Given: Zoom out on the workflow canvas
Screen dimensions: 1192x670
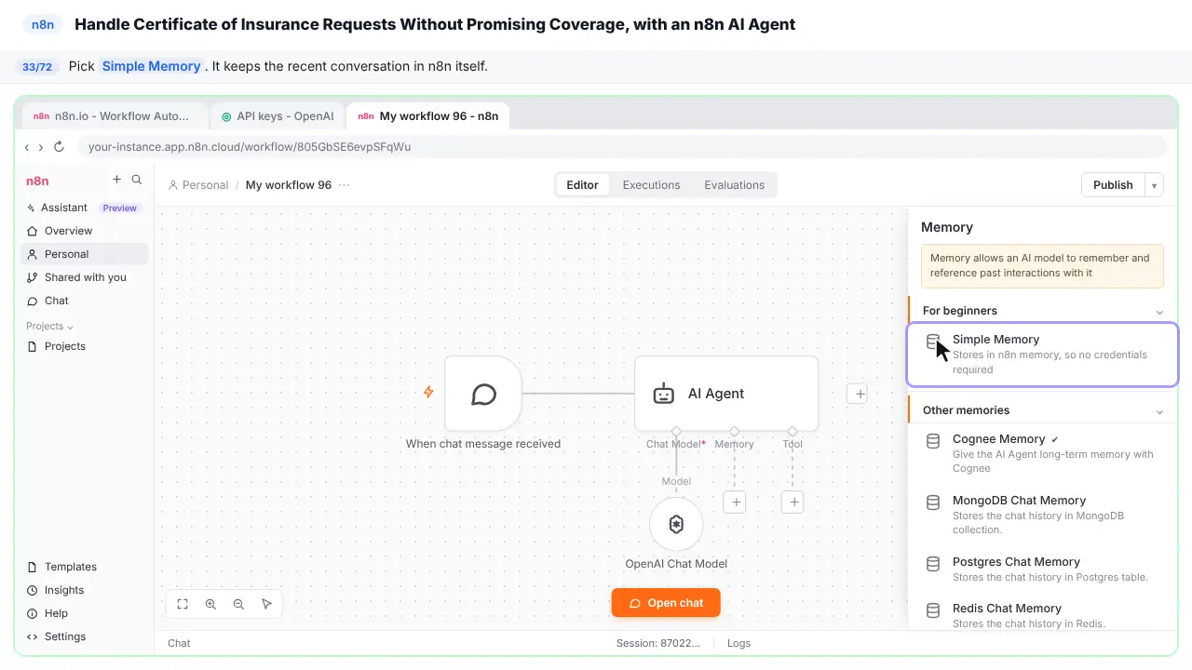Looking at the screenshot, I should 238,604.
